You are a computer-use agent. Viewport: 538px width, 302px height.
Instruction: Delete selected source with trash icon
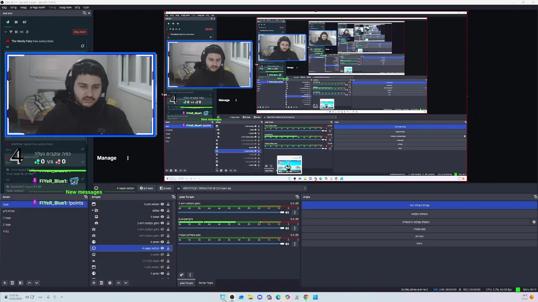[101, 283]
